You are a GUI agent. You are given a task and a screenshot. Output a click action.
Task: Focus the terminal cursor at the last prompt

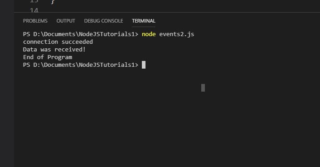pyautogui.click(x=144, y=65)
